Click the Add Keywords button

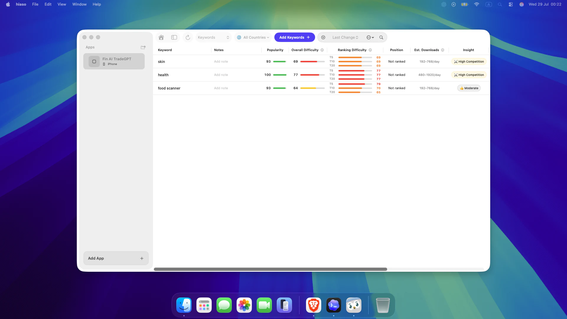click(294, 38)
